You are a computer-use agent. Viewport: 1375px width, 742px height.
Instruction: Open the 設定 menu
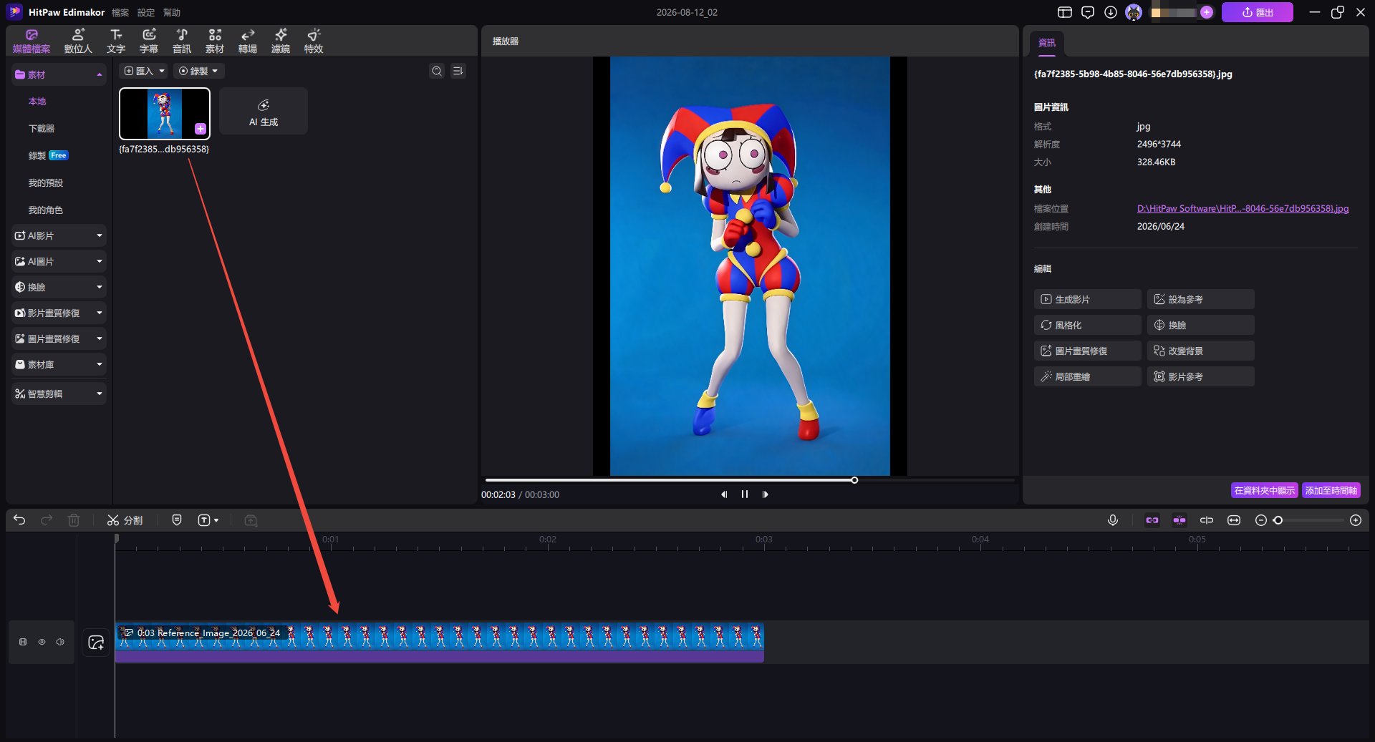pyautogui.click(x=146, y=12)
